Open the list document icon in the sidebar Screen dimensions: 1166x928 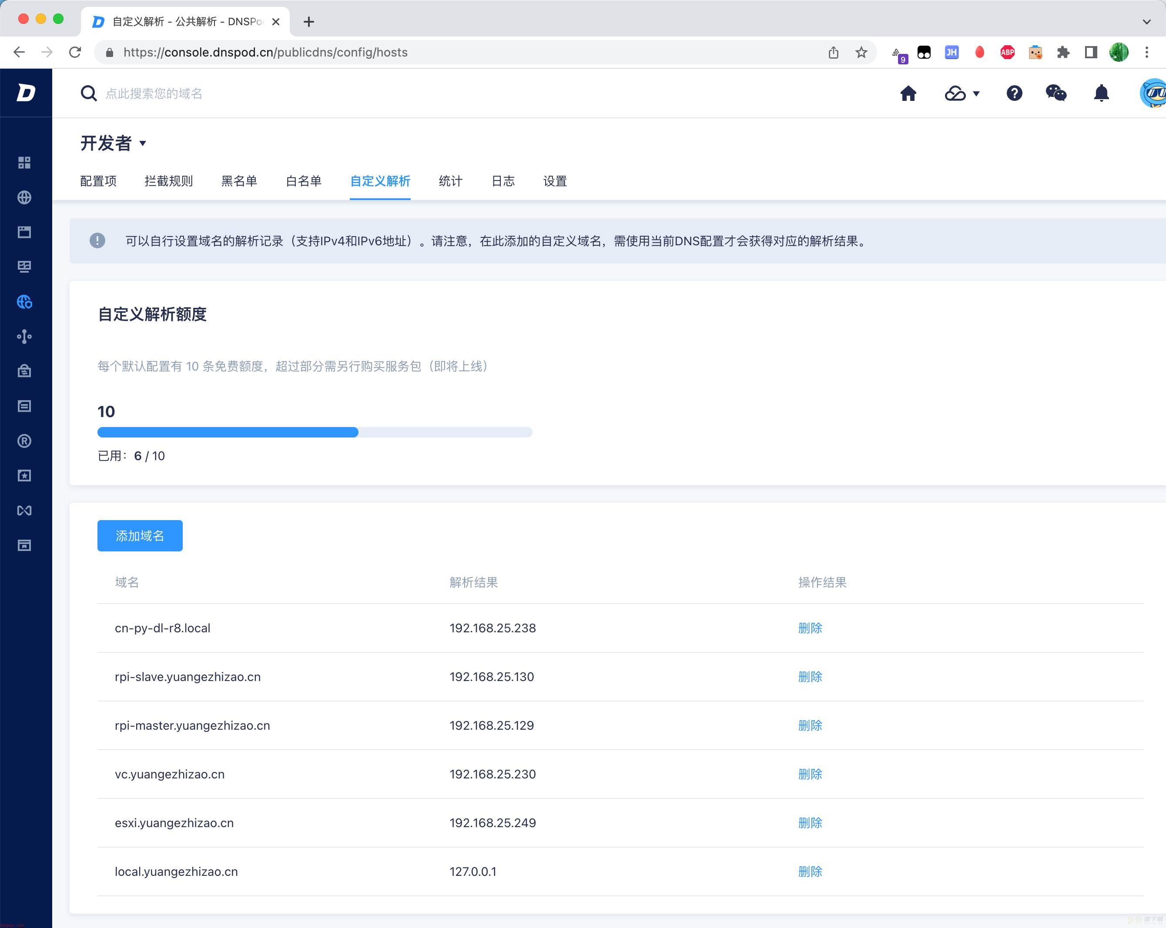[x=24, y=406]
